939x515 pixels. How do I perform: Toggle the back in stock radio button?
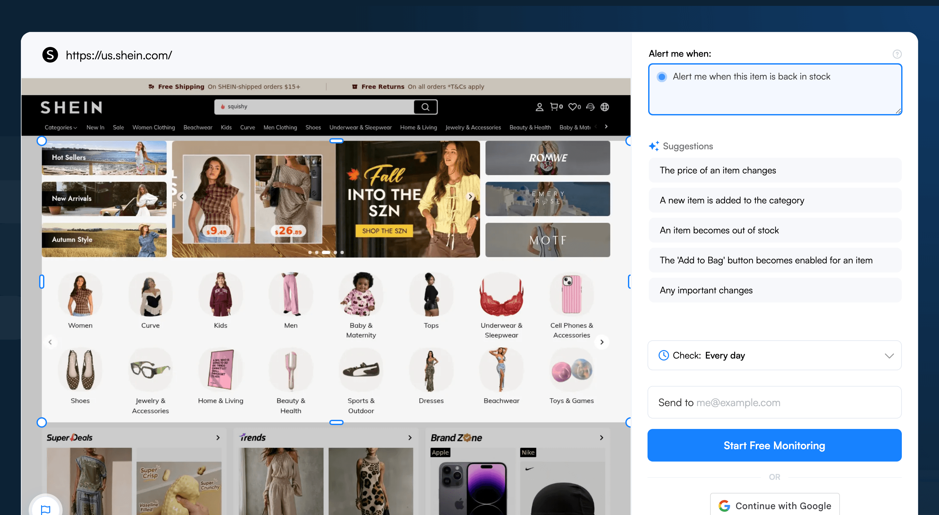pyautogui.click(x=662, y=77)
